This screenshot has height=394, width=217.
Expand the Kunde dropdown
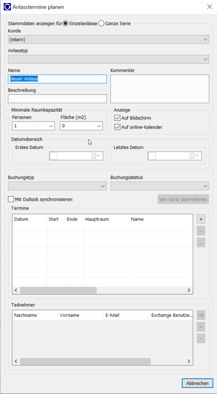[205, 39]
